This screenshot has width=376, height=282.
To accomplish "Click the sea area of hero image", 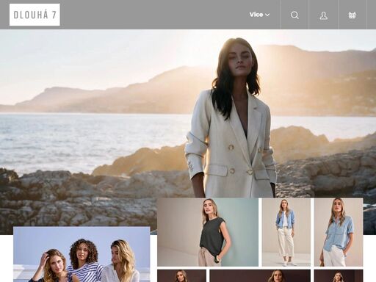I will point(73,140).
